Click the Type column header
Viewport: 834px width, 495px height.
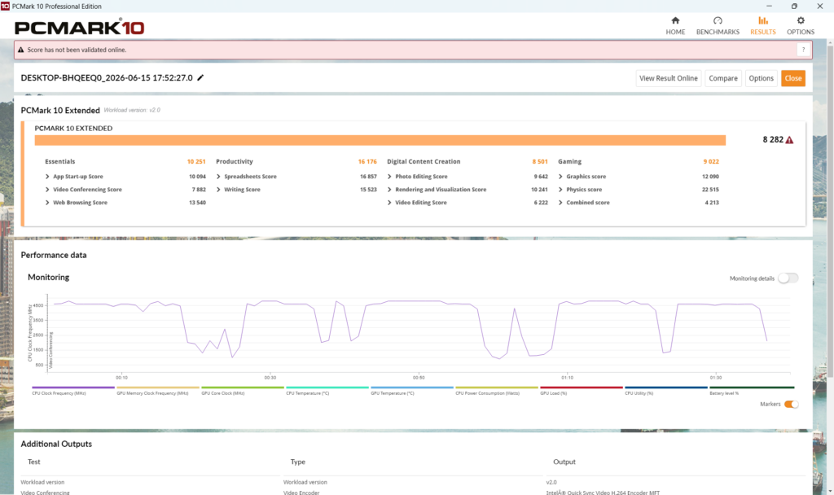(298, 462)
